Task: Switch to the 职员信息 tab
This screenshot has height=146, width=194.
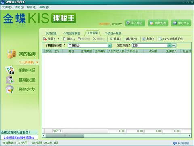Action: [51, 33]
